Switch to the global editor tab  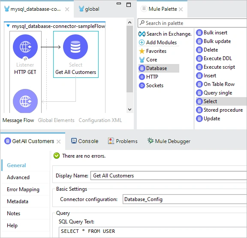tap(89, 9)
